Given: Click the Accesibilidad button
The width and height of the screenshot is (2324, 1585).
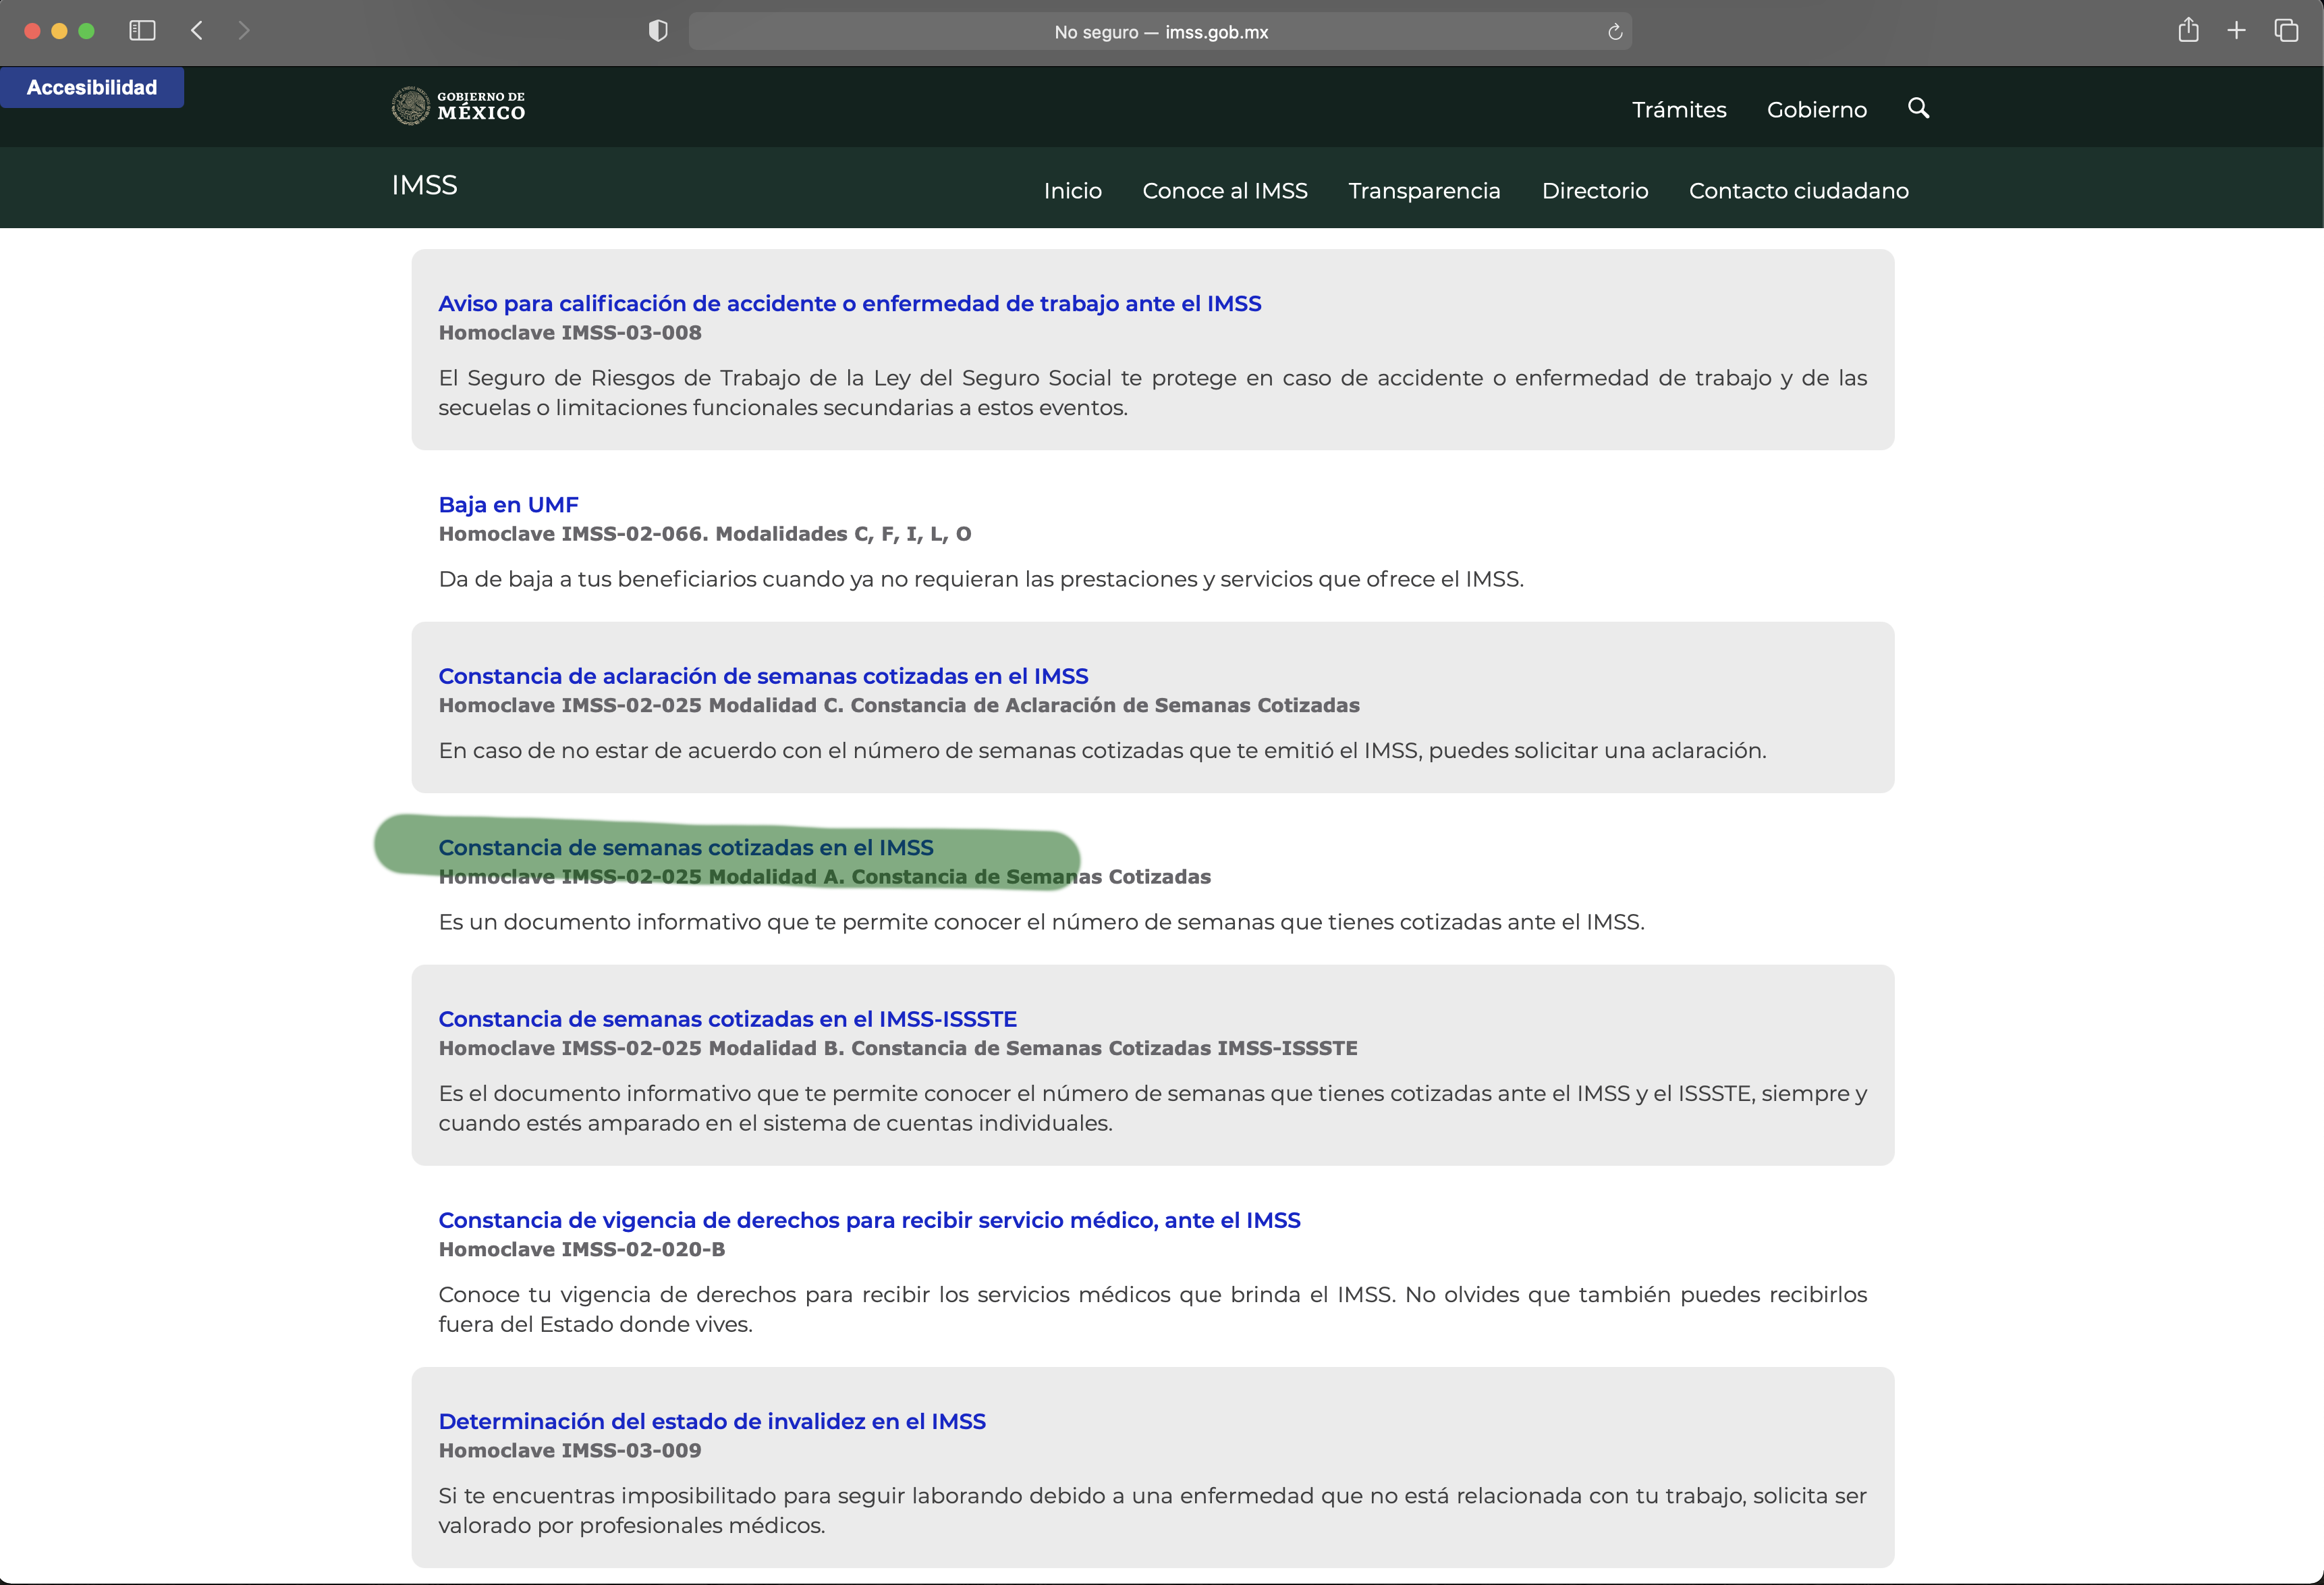Looking at the screenshot, I should (x=92, y=87).
